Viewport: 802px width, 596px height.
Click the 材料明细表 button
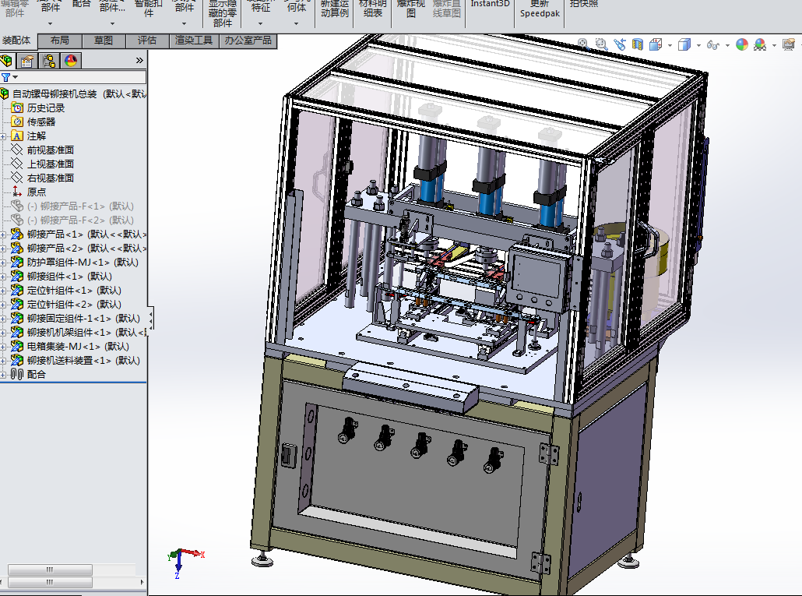[372, 8]
